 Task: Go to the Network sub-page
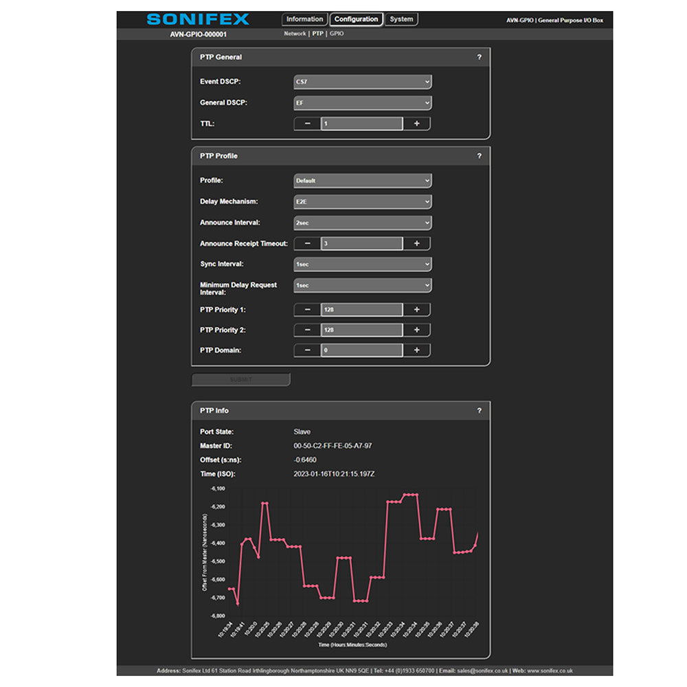pyautogui.click(x=295, y=34)
